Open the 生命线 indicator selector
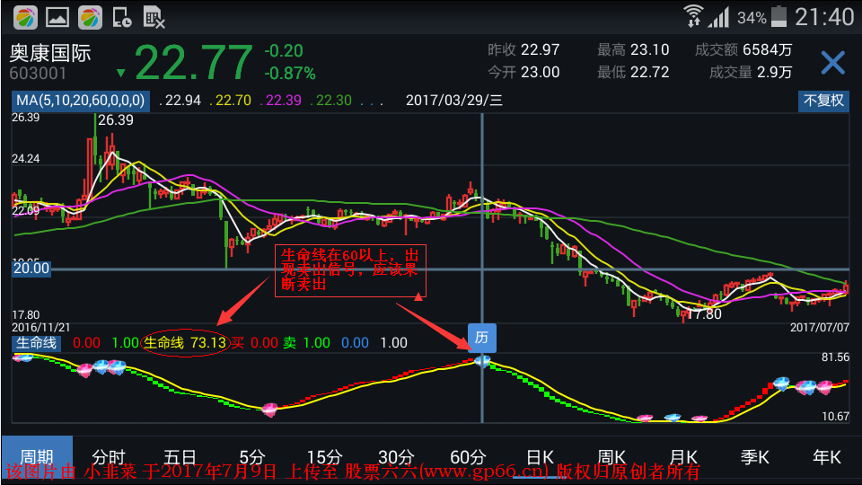 35,342
